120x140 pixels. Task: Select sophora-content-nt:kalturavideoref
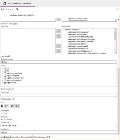(81, 41)
